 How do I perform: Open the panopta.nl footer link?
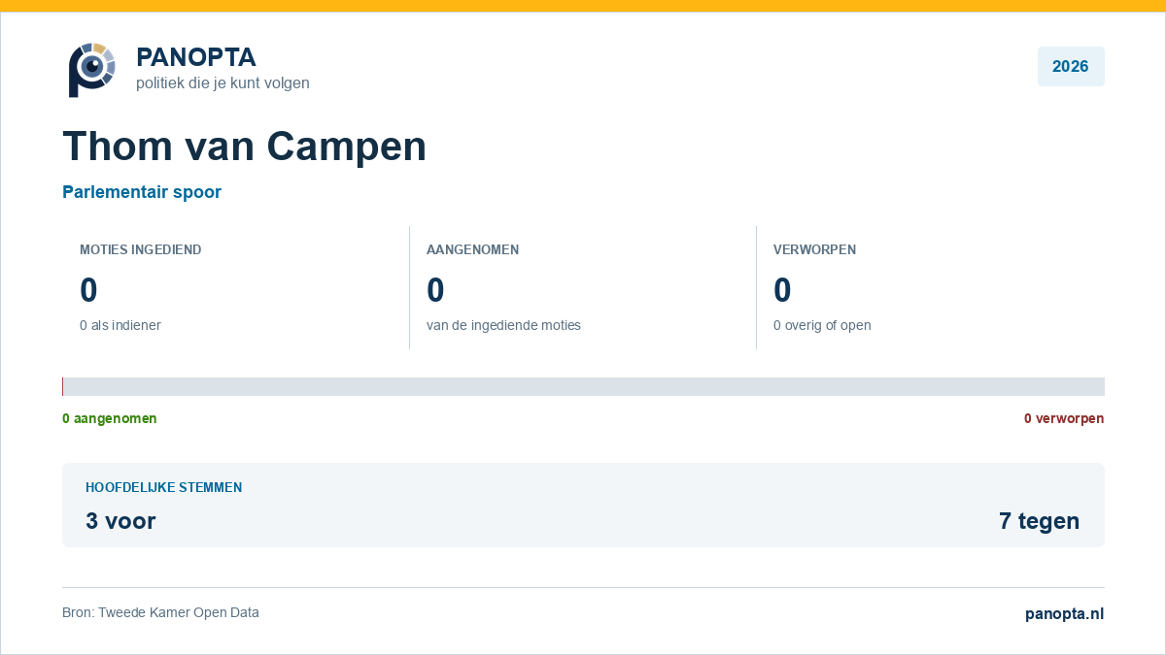(x=1064, y=613)
